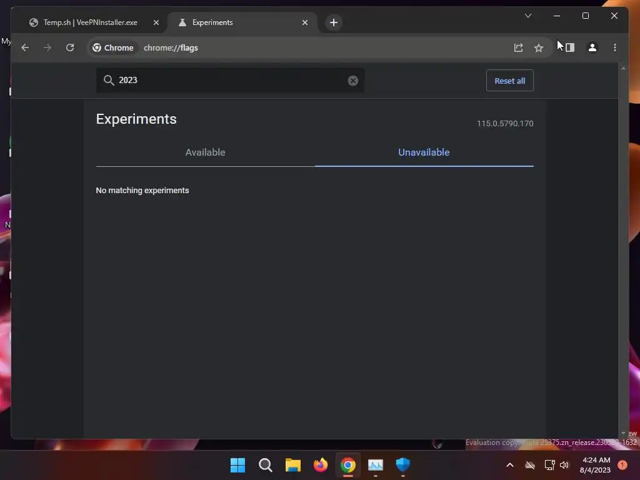This screenshot has width=640, height=480.
Task: Open Windows taskbar search
Action: (x=265, y=465)
